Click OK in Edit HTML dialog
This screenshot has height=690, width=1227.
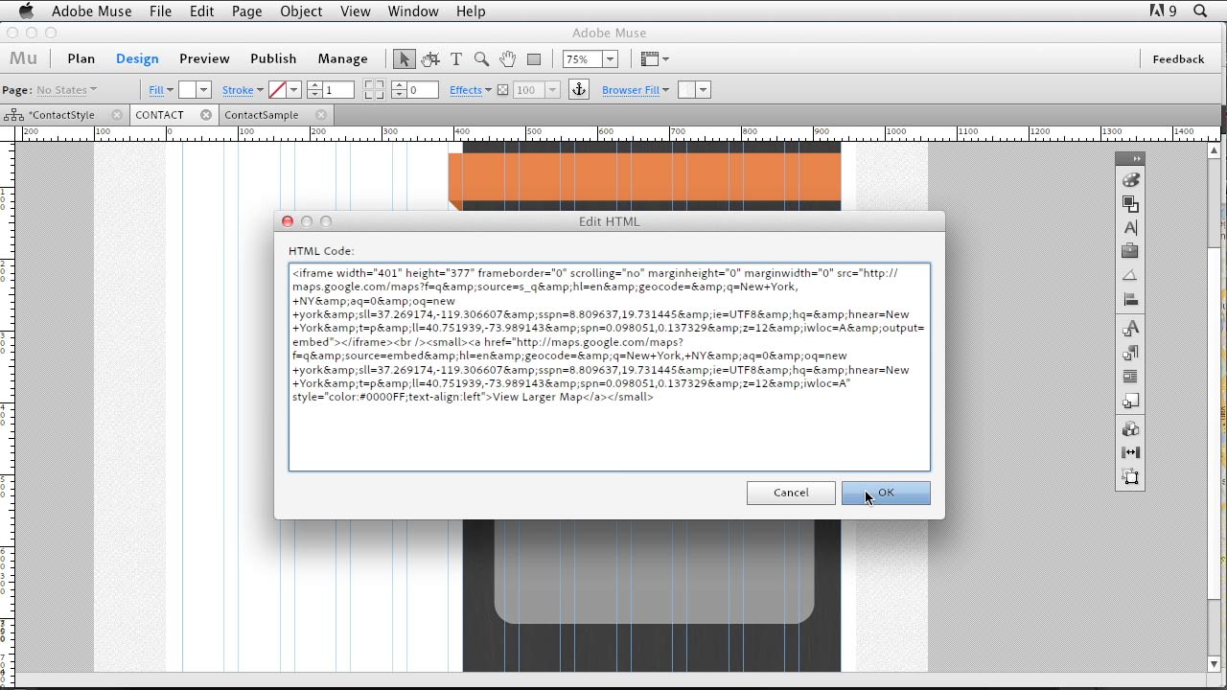886,493
